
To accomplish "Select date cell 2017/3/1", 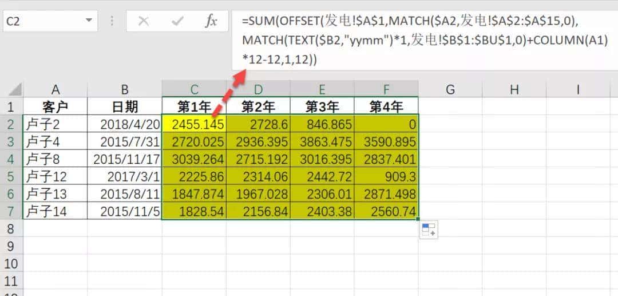I will [125, 176].
